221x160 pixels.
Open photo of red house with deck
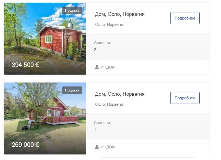[x=45, y=119]
